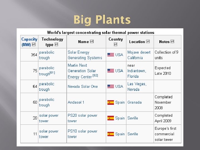200x150 pixels.
Task: Sort the table by Name column icon
Action: tap(92, 41)
